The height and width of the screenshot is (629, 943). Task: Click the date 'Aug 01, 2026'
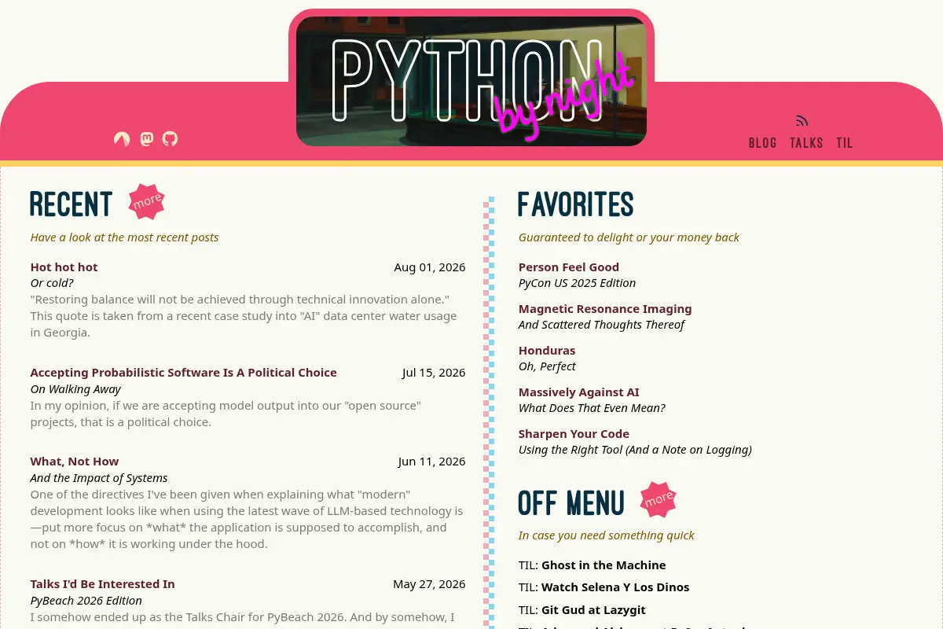[430, 267]
